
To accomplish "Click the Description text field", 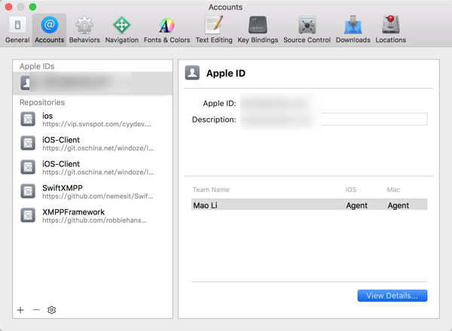I will click(334, 119).
